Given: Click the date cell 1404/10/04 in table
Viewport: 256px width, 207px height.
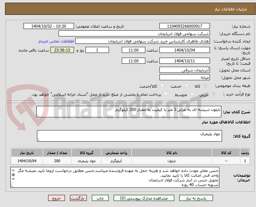Looking at the screenshot, I should point(27,161).
